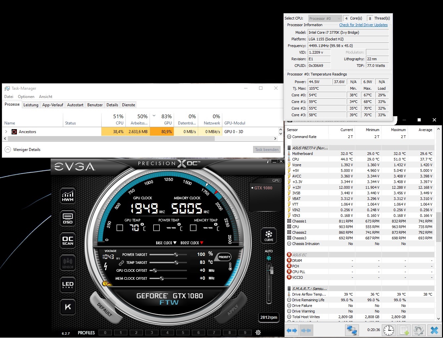Click the Chassis1 fan icon in sensor list
The height and width of the screenshot is (339, 443).
tap(289, 221)
